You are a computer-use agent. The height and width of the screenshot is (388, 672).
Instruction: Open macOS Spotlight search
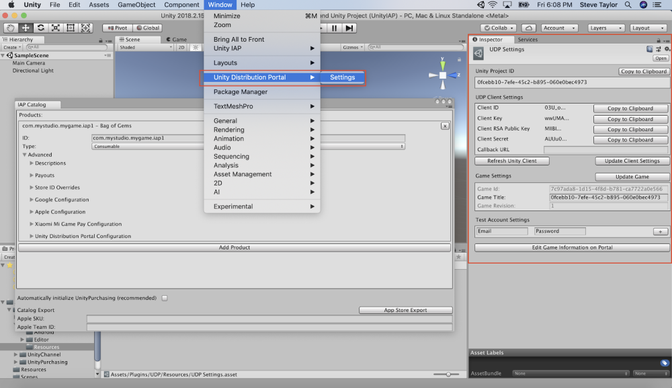[x=628, y=5]
